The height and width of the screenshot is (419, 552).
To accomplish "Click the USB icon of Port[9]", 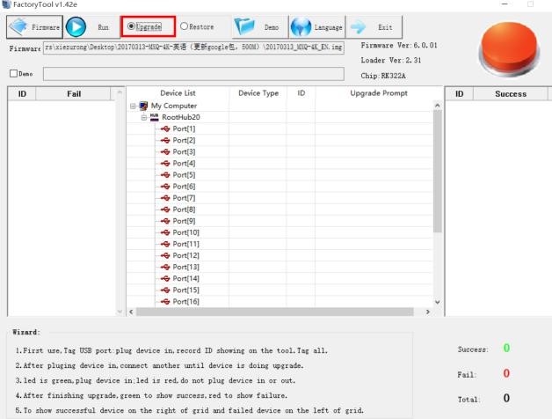I will (165, 221).
